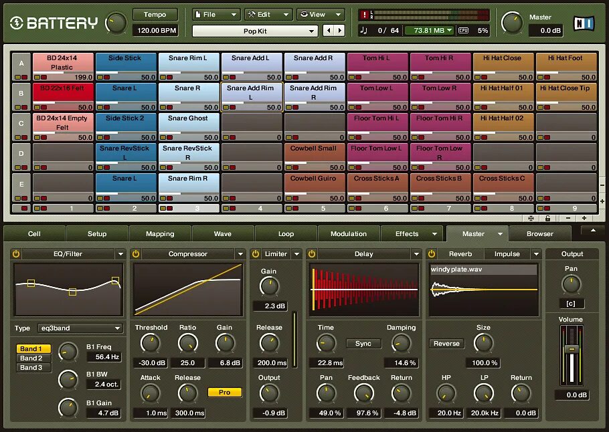Click yellow square on column 5 footer
The image size is (609, 432).
(288, 209)
